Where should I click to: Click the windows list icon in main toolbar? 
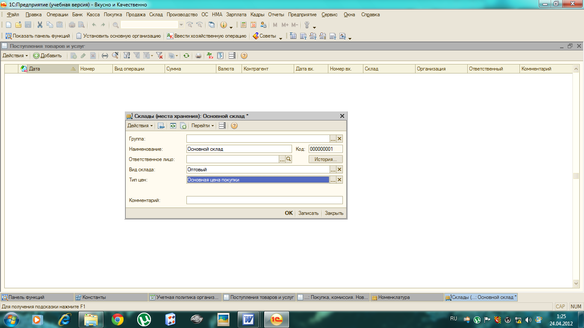click(212, 25)
